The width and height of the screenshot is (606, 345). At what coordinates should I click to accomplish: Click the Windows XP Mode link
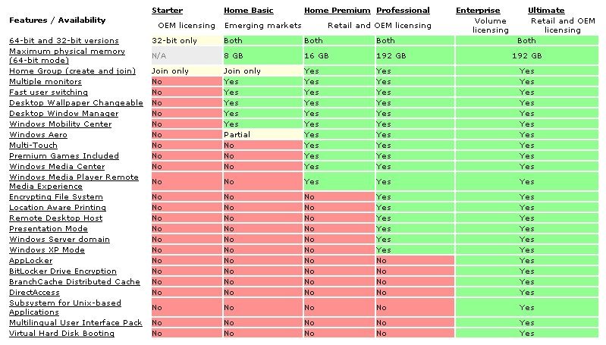click(47, 250)
